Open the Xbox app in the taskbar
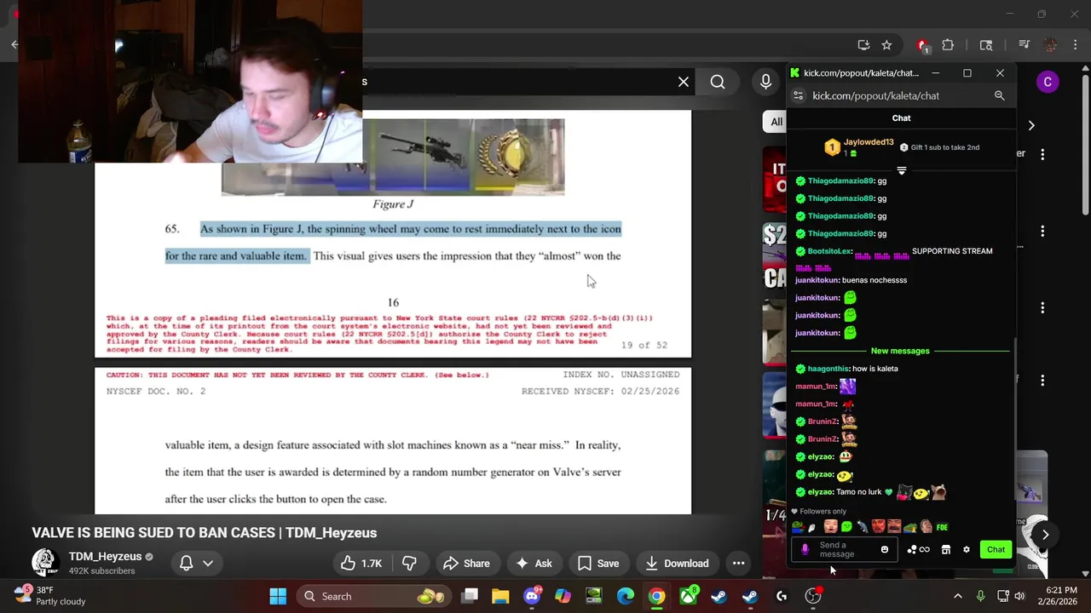1091x613 pixels. (688, 596)
